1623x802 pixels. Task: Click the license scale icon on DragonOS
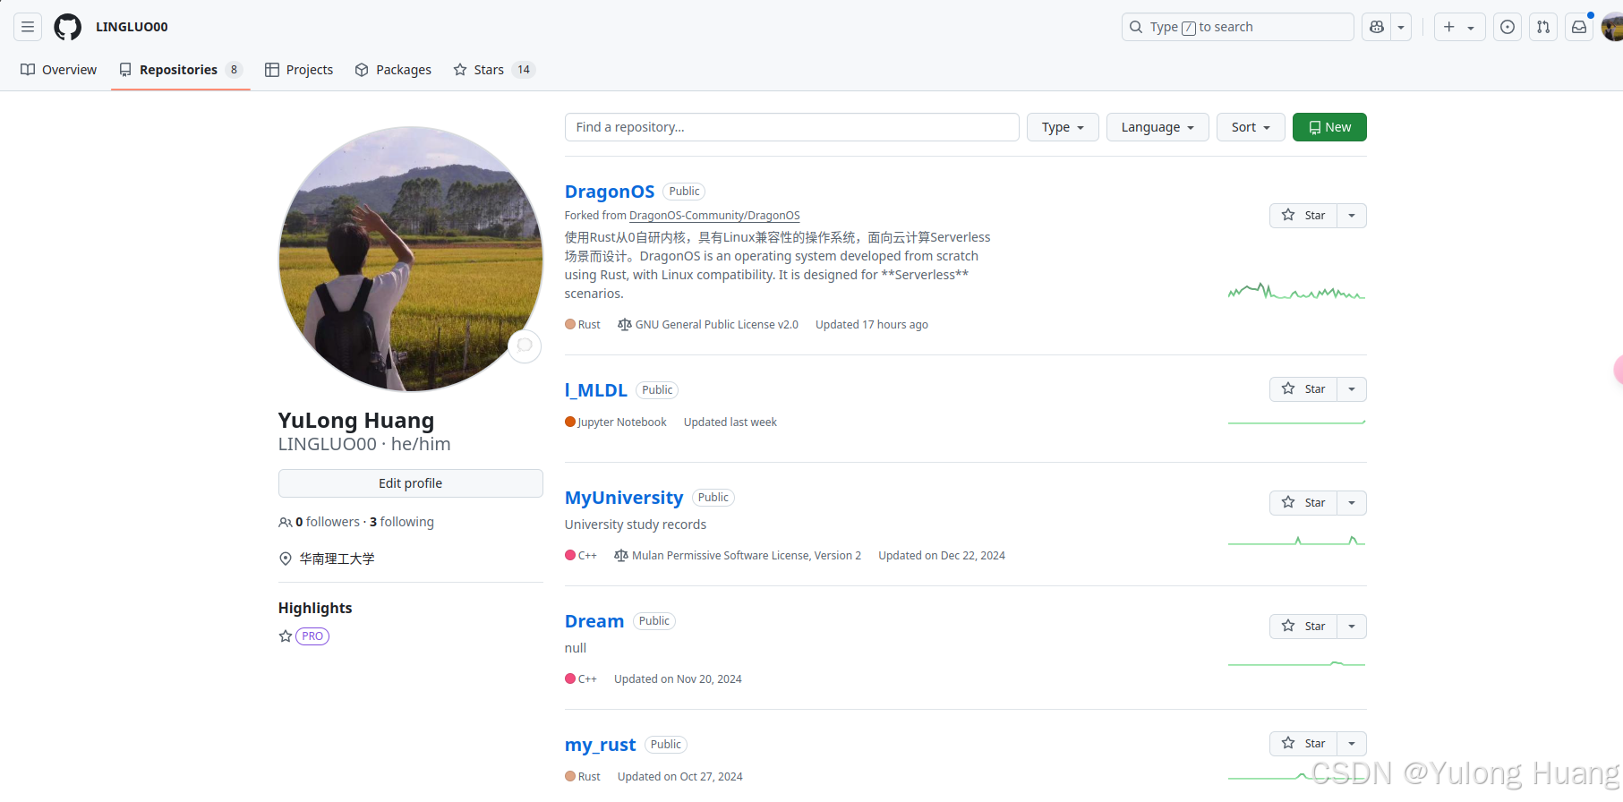625,325
